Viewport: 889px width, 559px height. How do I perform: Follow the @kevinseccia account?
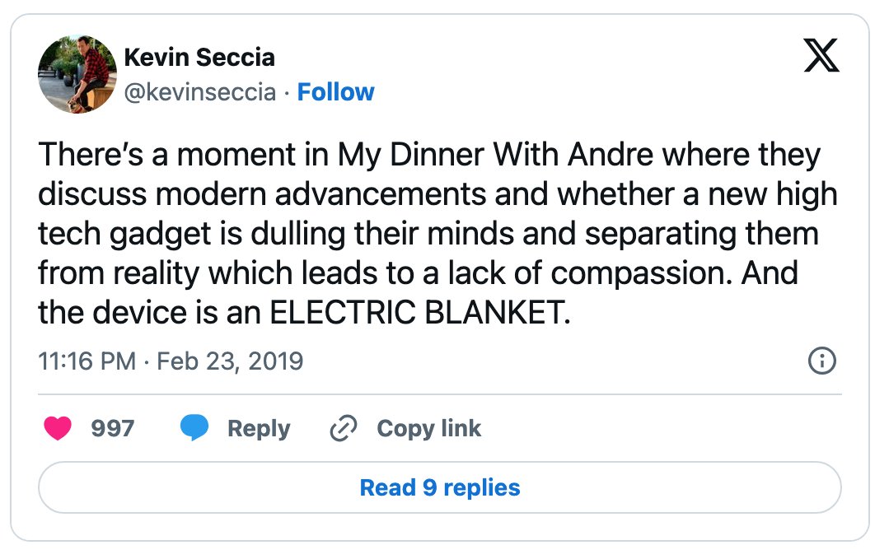click(x=335, y=91)
